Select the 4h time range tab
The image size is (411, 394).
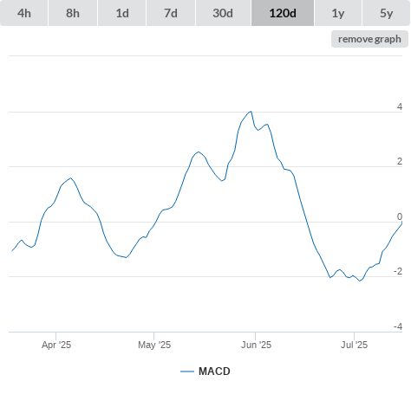[x=24, y=13]
